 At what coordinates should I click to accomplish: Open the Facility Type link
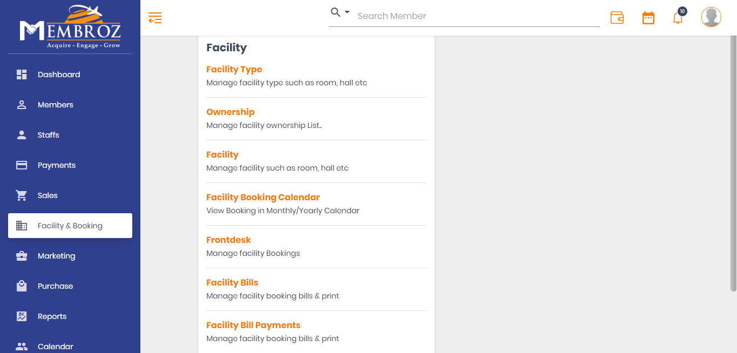[x=234, y=69]
